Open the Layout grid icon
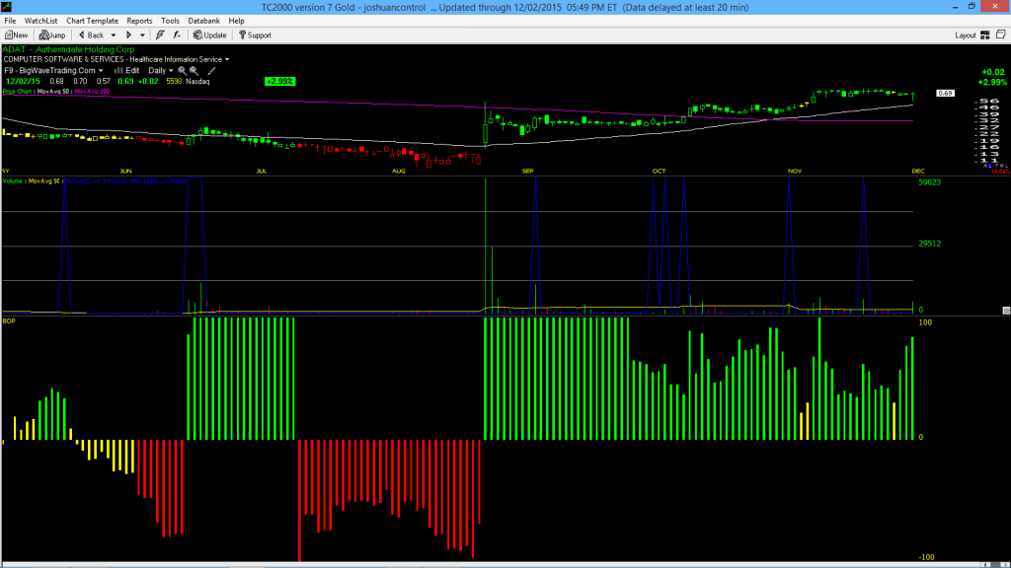 pos(985,35)
